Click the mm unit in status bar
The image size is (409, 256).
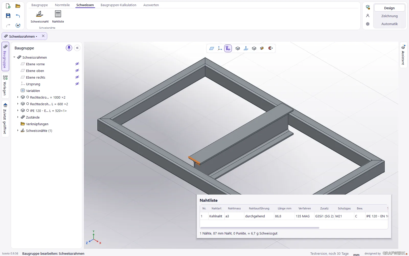[x=356, y=254]
